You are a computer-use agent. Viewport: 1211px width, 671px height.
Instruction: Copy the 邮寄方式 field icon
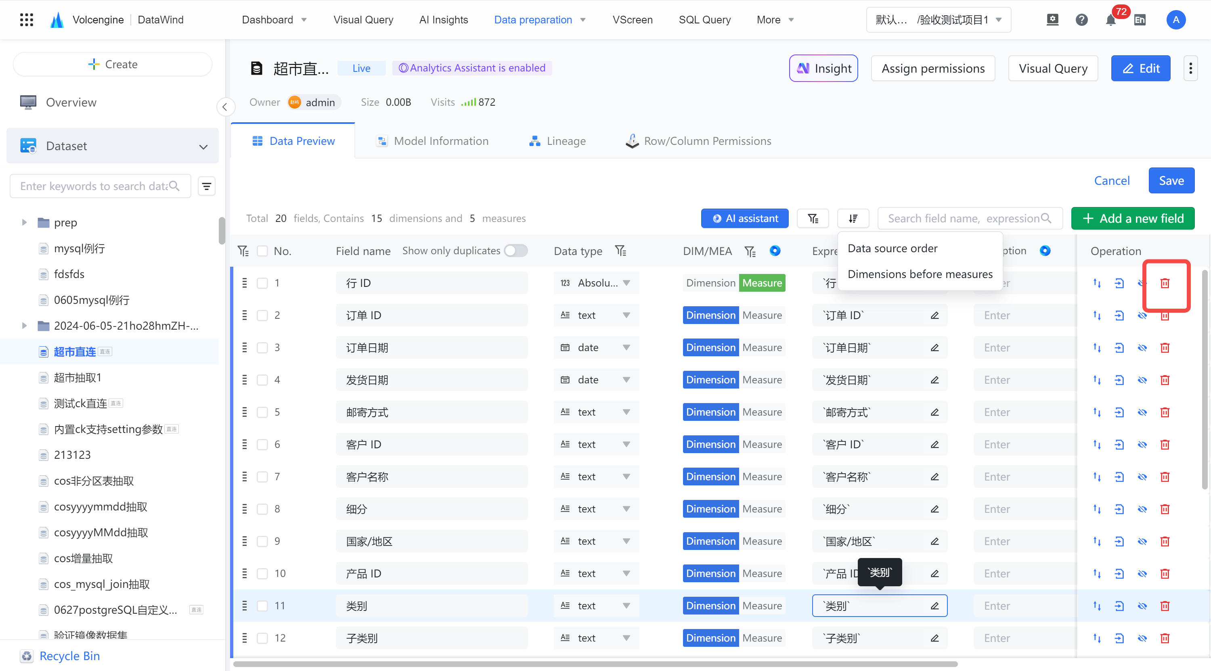pyautogui.click(x=1119, y=412)
